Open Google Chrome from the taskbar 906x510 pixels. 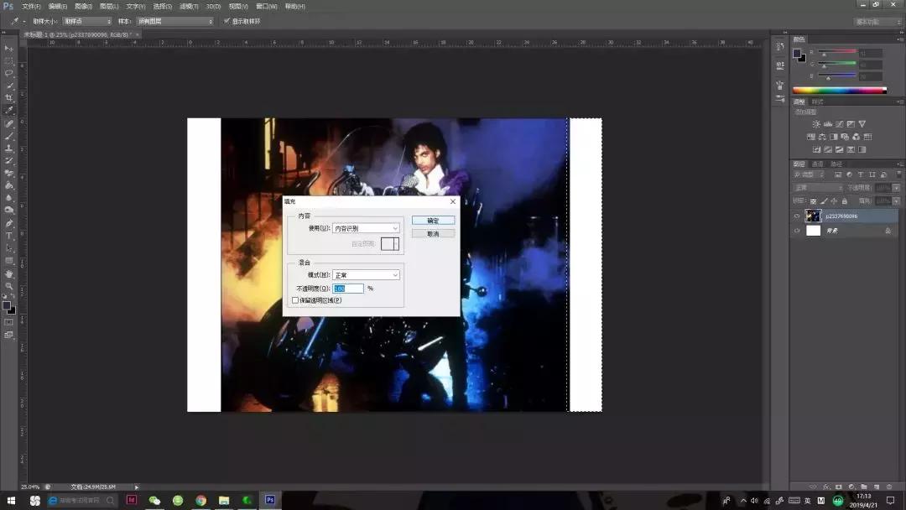(x=200, y=500)
